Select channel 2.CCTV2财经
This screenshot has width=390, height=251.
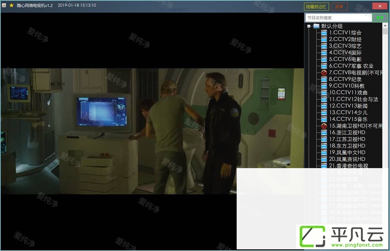[x=345, y=39]
